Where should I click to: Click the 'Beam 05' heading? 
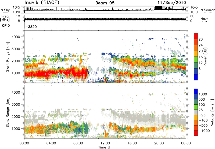[105, 3]
